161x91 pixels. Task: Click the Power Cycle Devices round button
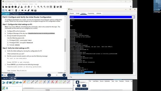pos(12,78)
